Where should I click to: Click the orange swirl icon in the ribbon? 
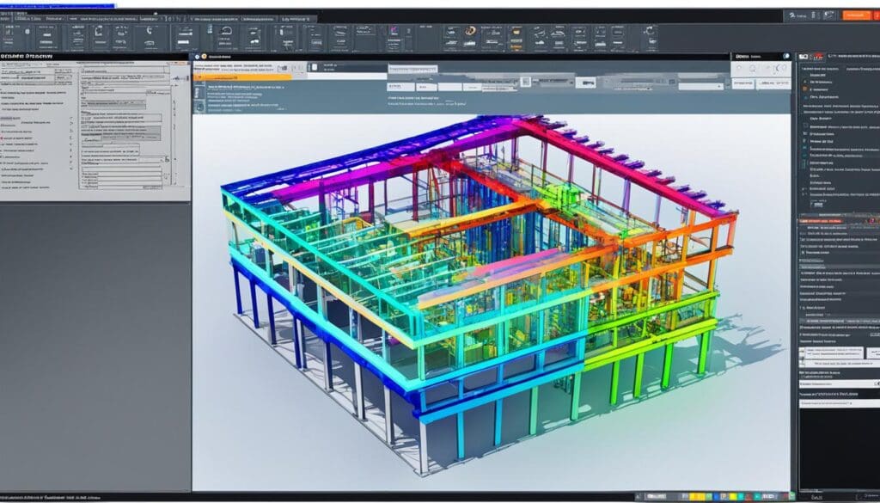click(470, 32)
